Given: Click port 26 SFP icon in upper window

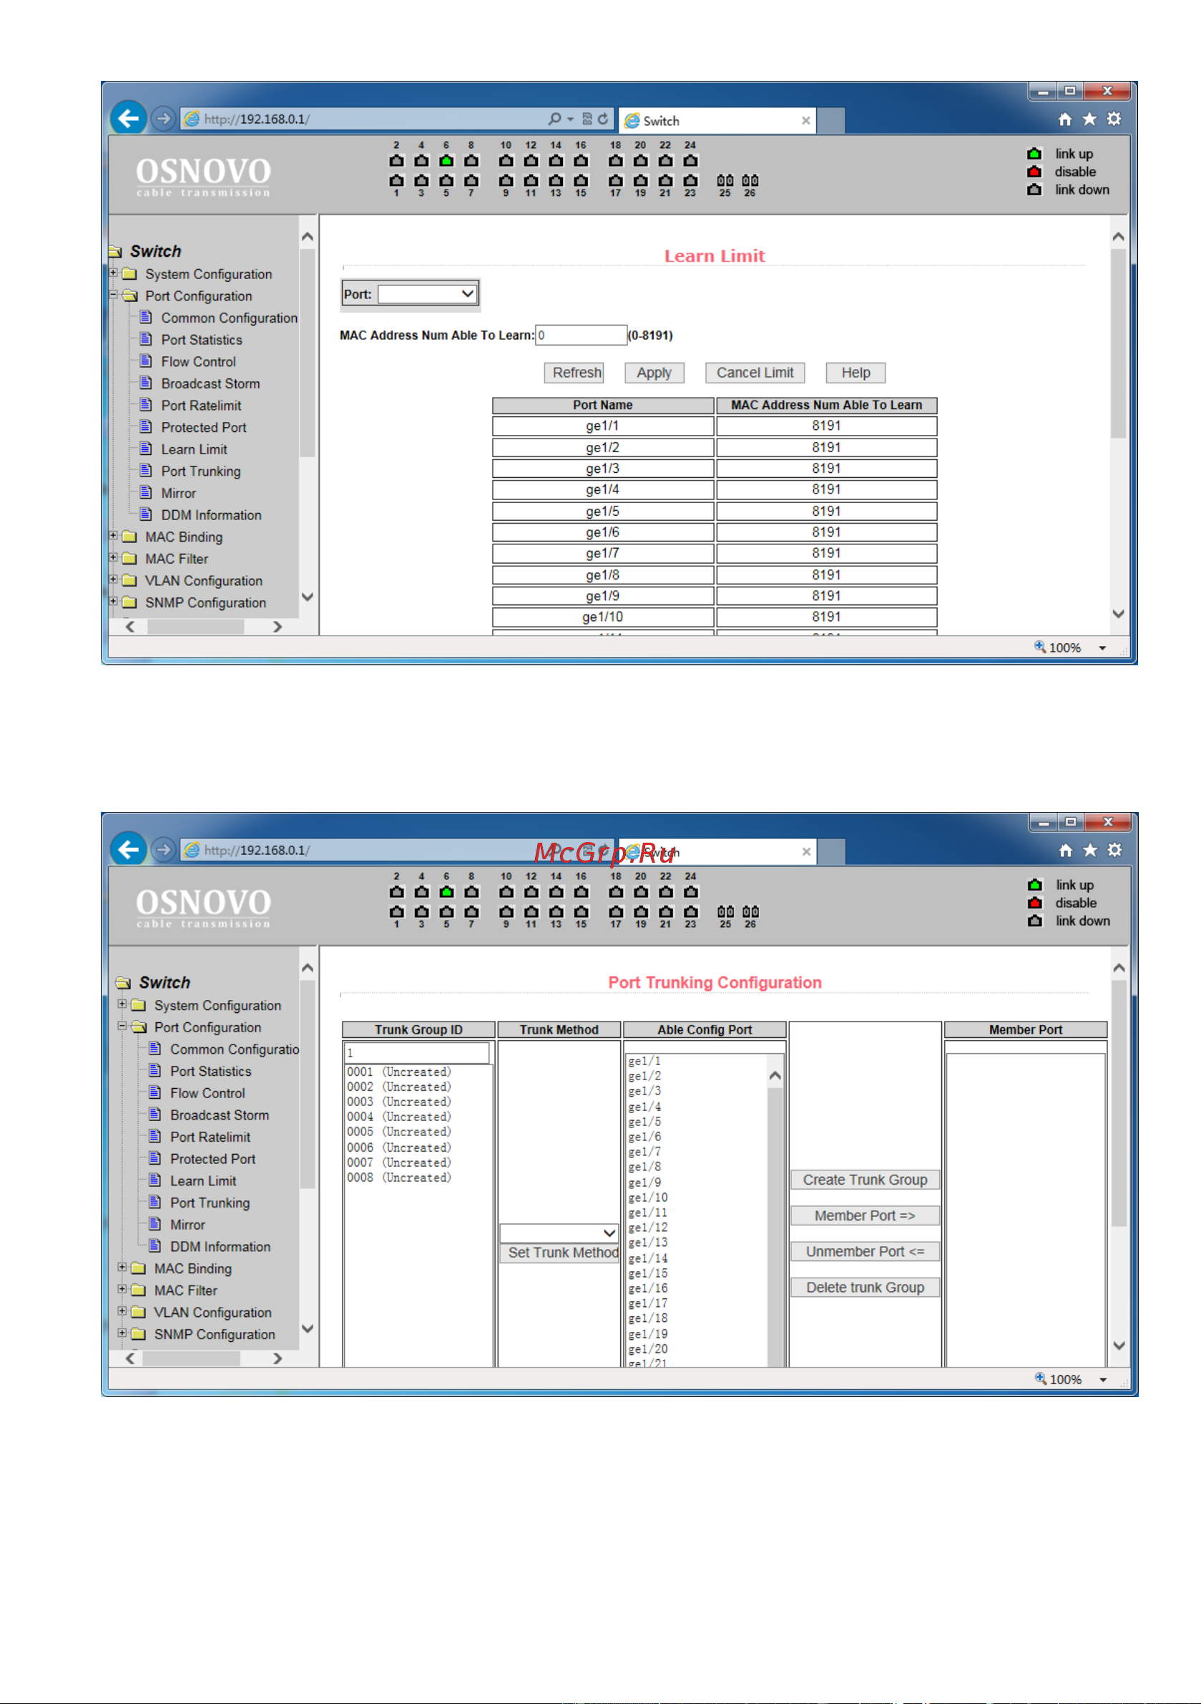Looking at the screenshot, I should click(750, 180).
